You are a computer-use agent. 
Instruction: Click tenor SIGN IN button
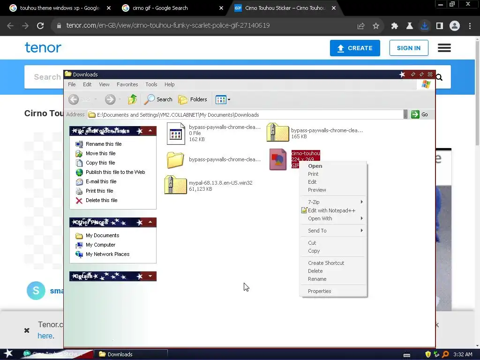(409, 48)
